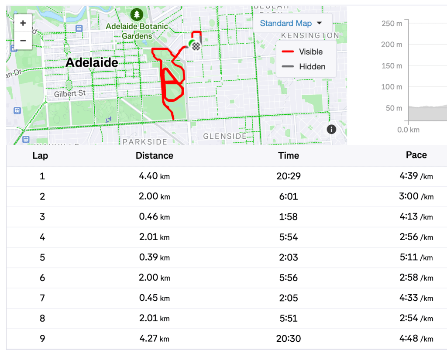
Task: Click the Lap column header
Action: 41,155
